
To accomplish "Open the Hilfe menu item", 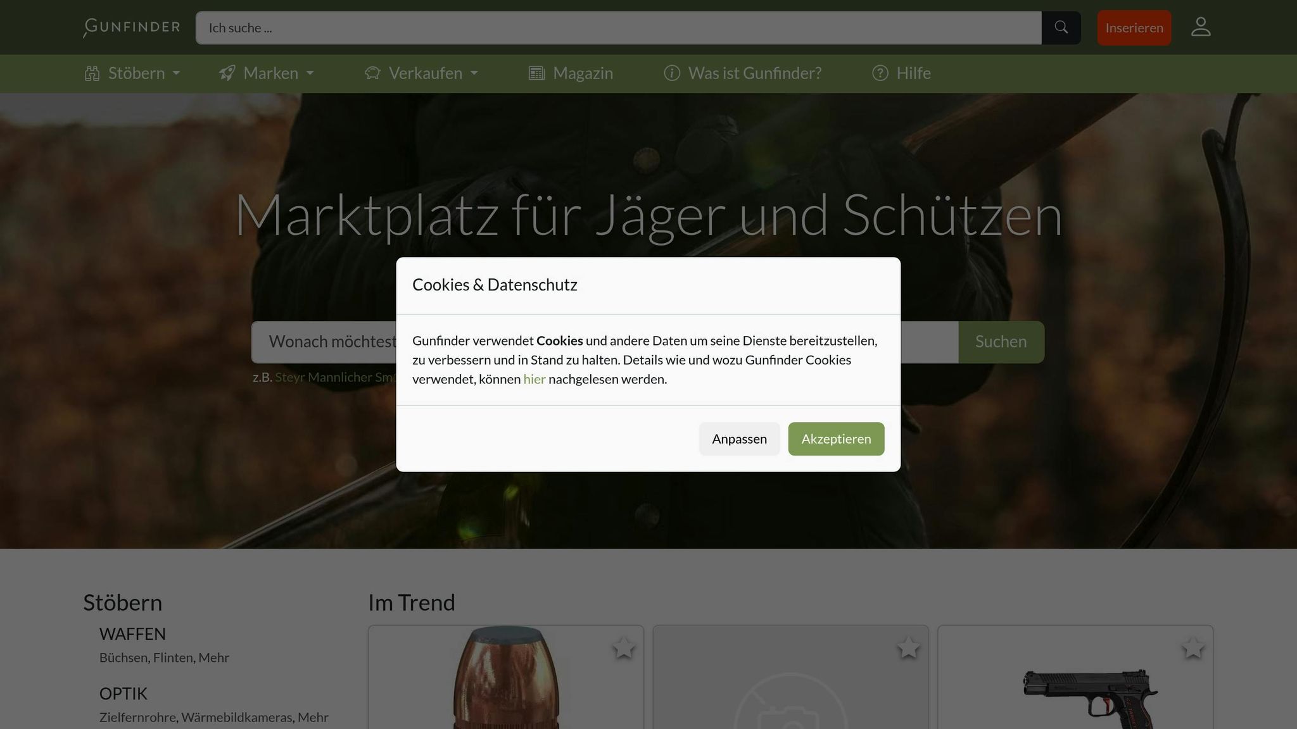I will [x=901, y=73].
